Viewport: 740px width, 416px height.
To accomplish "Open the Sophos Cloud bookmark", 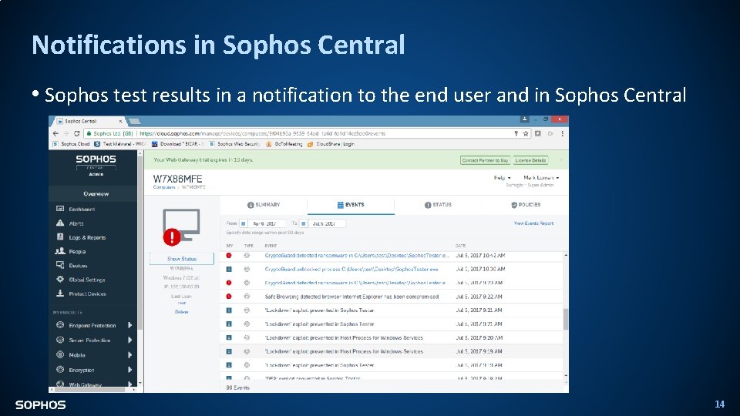I will (71, 144).
